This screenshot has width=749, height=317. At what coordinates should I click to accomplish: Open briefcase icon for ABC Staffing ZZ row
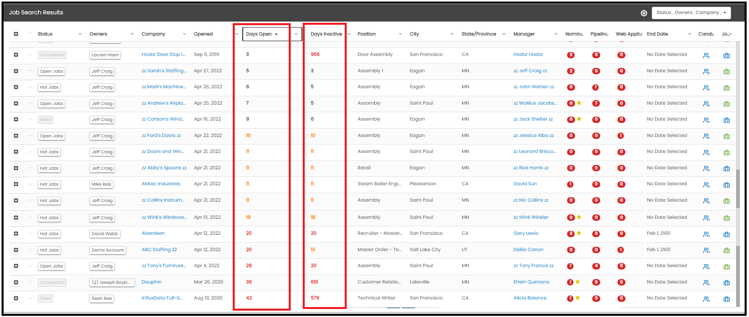click(727, 250)
